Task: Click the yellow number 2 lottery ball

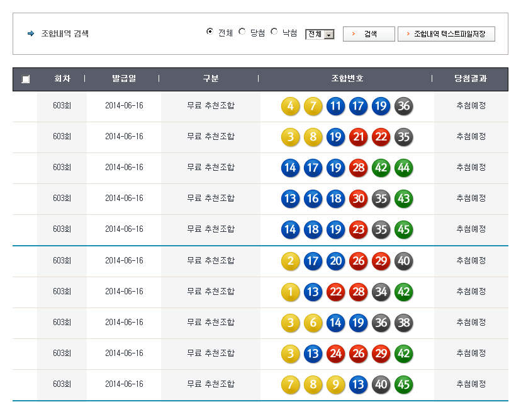Action: 290,261
